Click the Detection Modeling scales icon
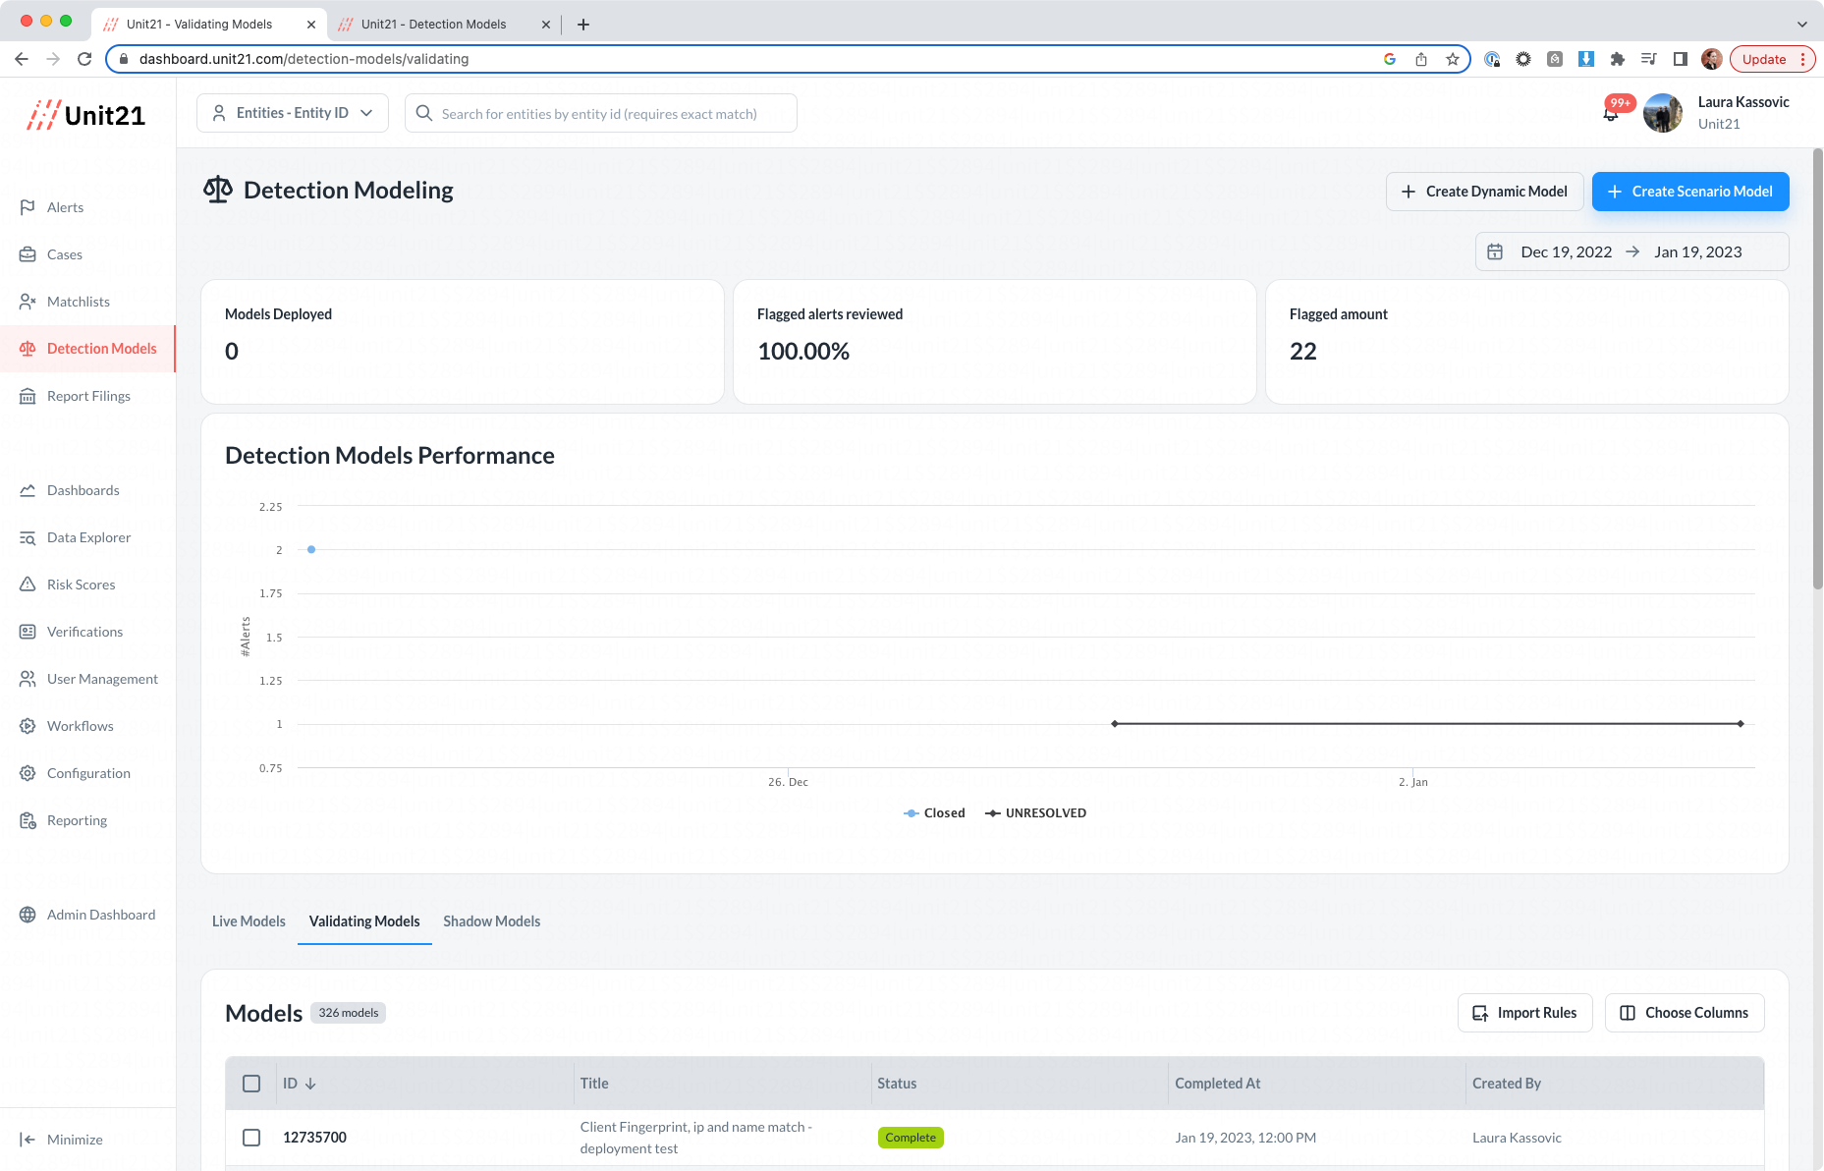This screenshot has height=1171, width=1824. point(218,190)
